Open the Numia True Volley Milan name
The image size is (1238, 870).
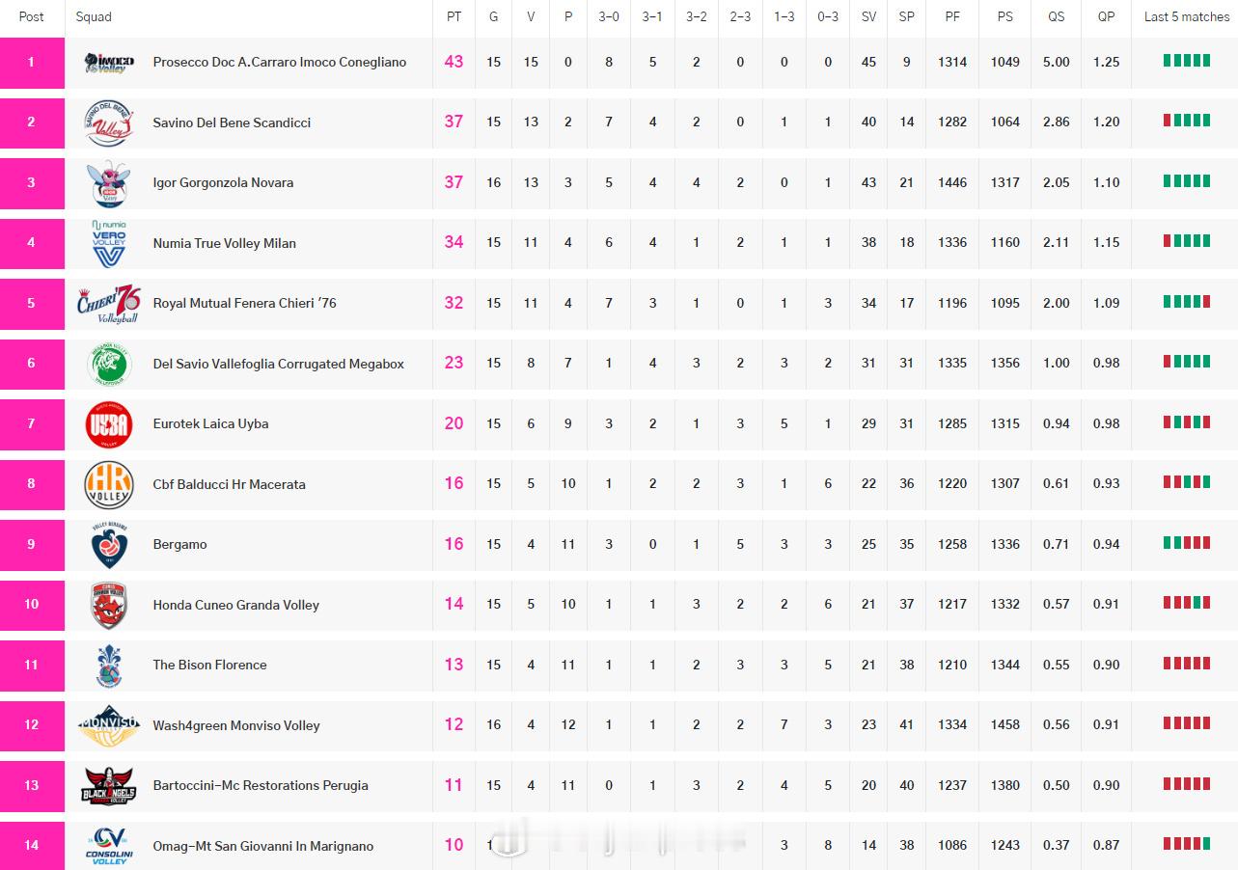pyautogui.click(x=224, y=243)
